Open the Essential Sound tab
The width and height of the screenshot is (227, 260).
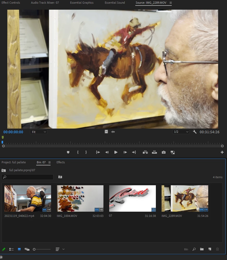[115, 3]
